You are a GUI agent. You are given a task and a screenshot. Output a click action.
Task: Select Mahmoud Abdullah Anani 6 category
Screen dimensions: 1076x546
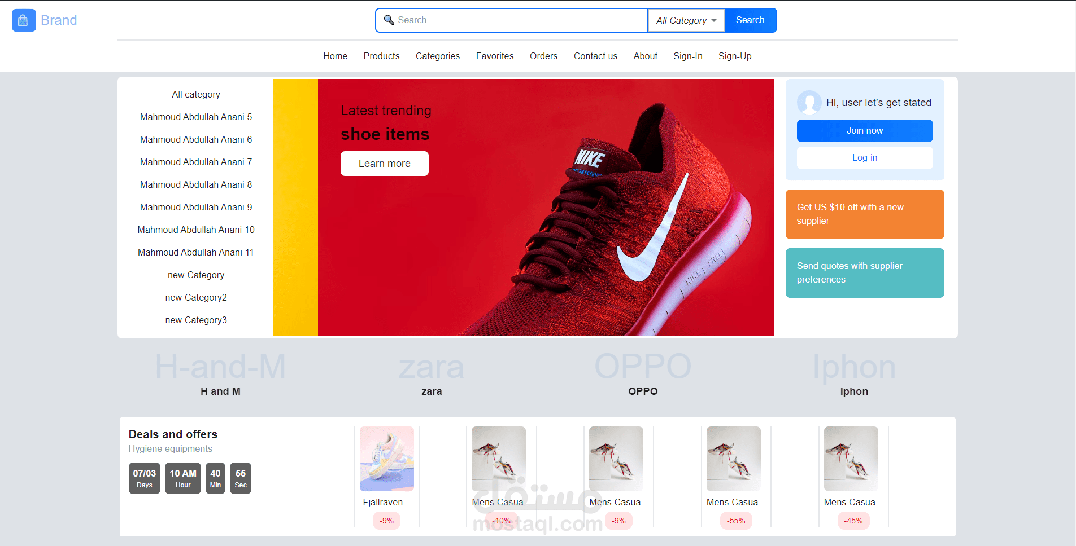[x=196, y=140]
